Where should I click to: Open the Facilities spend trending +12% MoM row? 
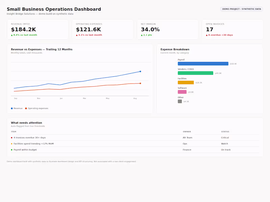point(135,144)
